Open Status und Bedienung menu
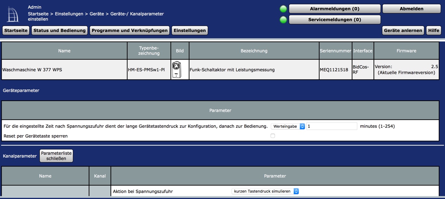Image resolution: width=445 pixels, height=199 pixels. (x=59, y=31)
